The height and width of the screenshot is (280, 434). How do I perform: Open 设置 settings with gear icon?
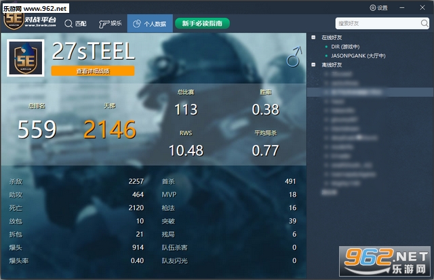click(378, 7)
